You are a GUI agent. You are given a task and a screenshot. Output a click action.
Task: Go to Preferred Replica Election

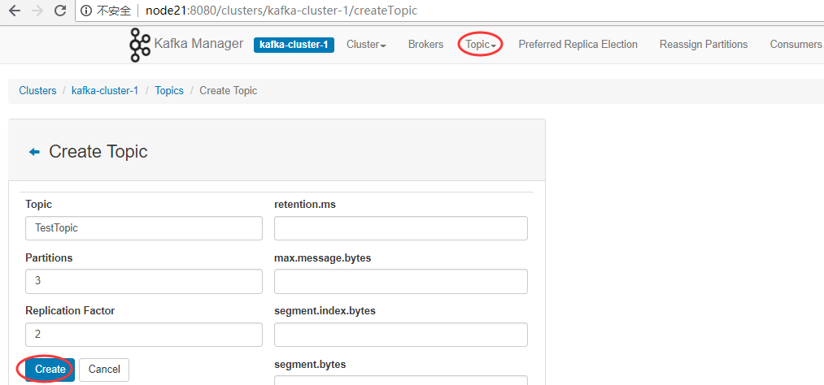pos(578,45)
